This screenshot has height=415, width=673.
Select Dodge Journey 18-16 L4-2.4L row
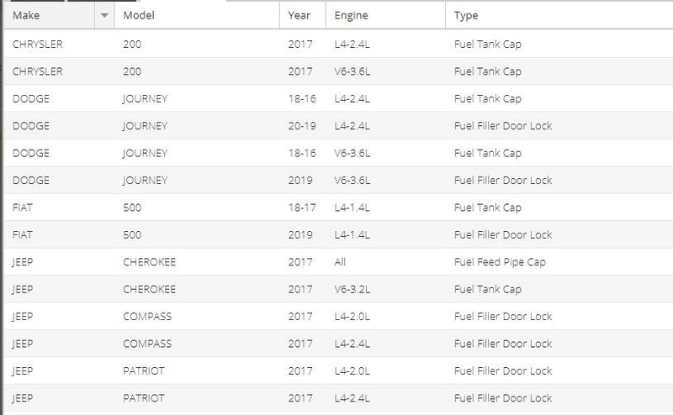[x=339, y=98]
